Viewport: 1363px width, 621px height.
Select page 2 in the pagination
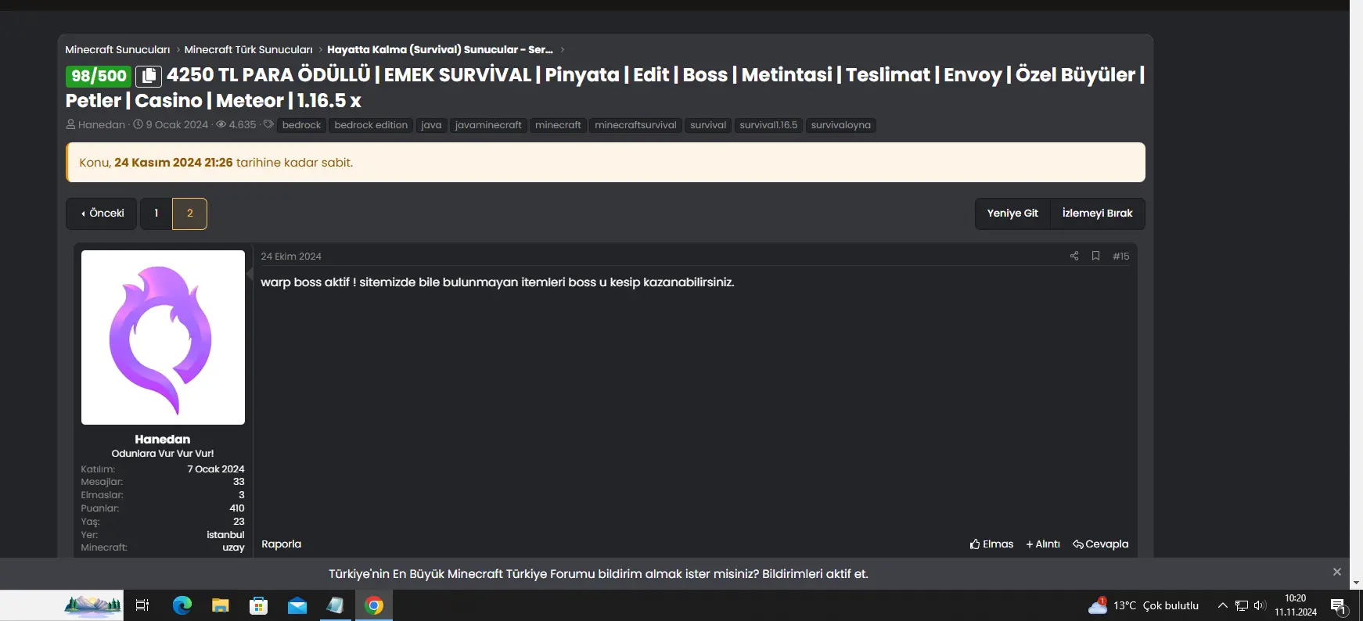[x=189, y=214]
